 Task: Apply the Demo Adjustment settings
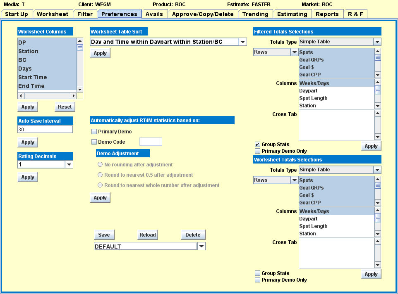pyautogui.click(x=100, y=198)
